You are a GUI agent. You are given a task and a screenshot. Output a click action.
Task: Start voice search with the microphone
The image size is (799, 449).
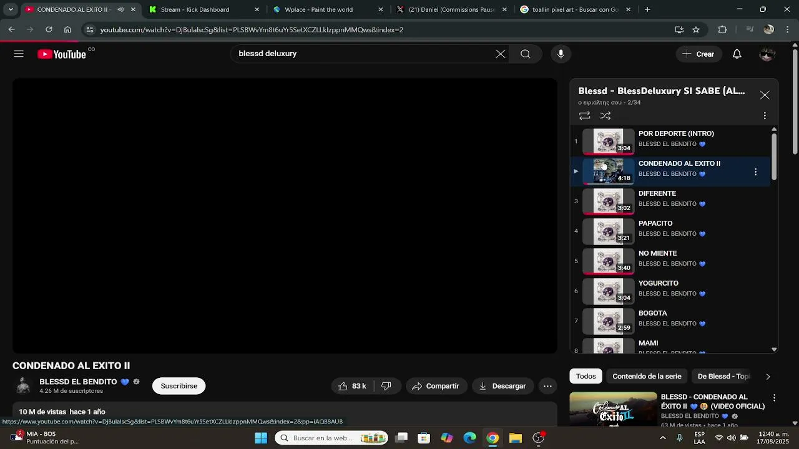(x=561, y=54)
